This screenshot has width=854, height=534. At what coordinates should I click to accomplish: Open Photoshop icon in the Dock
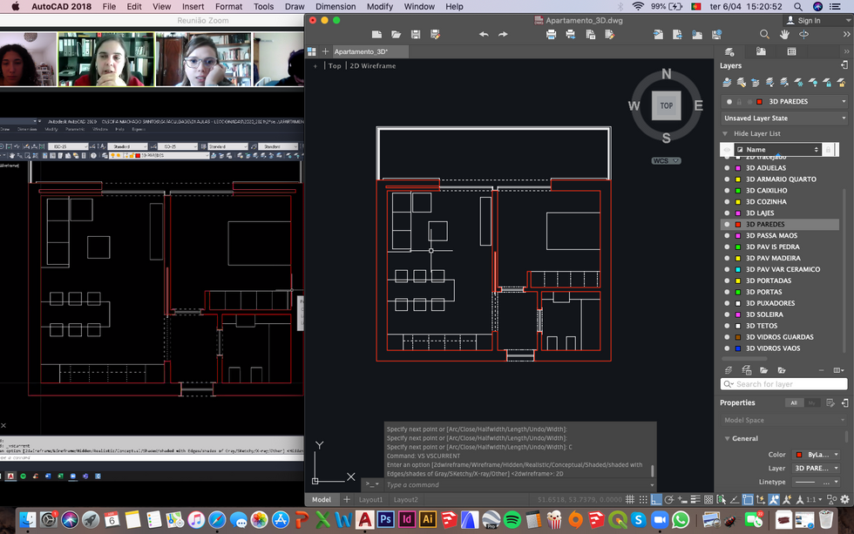[x=385, y=520]
